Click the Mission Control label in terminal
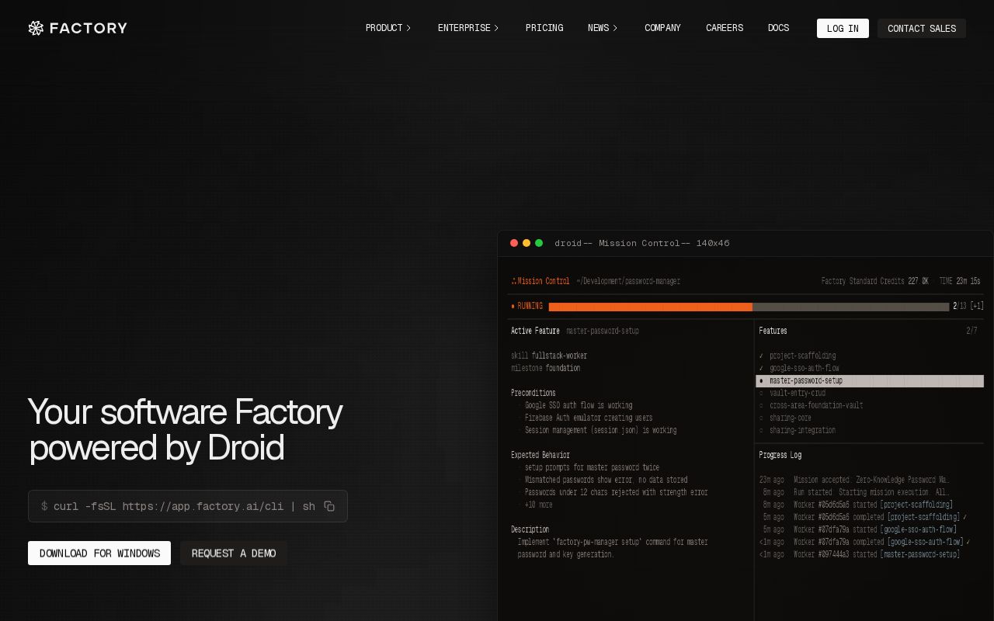This screenshot has height=621, width=994. (540, 281)
